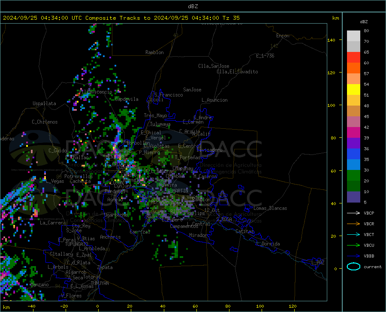This screenshot has width=386, height=312.
Task: Pick the brown 48-45 dBZ swatch
Action: pos(353,111)
